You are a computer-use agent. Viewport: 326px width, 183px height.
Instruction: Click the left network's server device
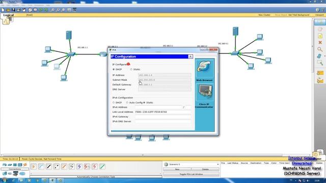[x=69, y=35]
